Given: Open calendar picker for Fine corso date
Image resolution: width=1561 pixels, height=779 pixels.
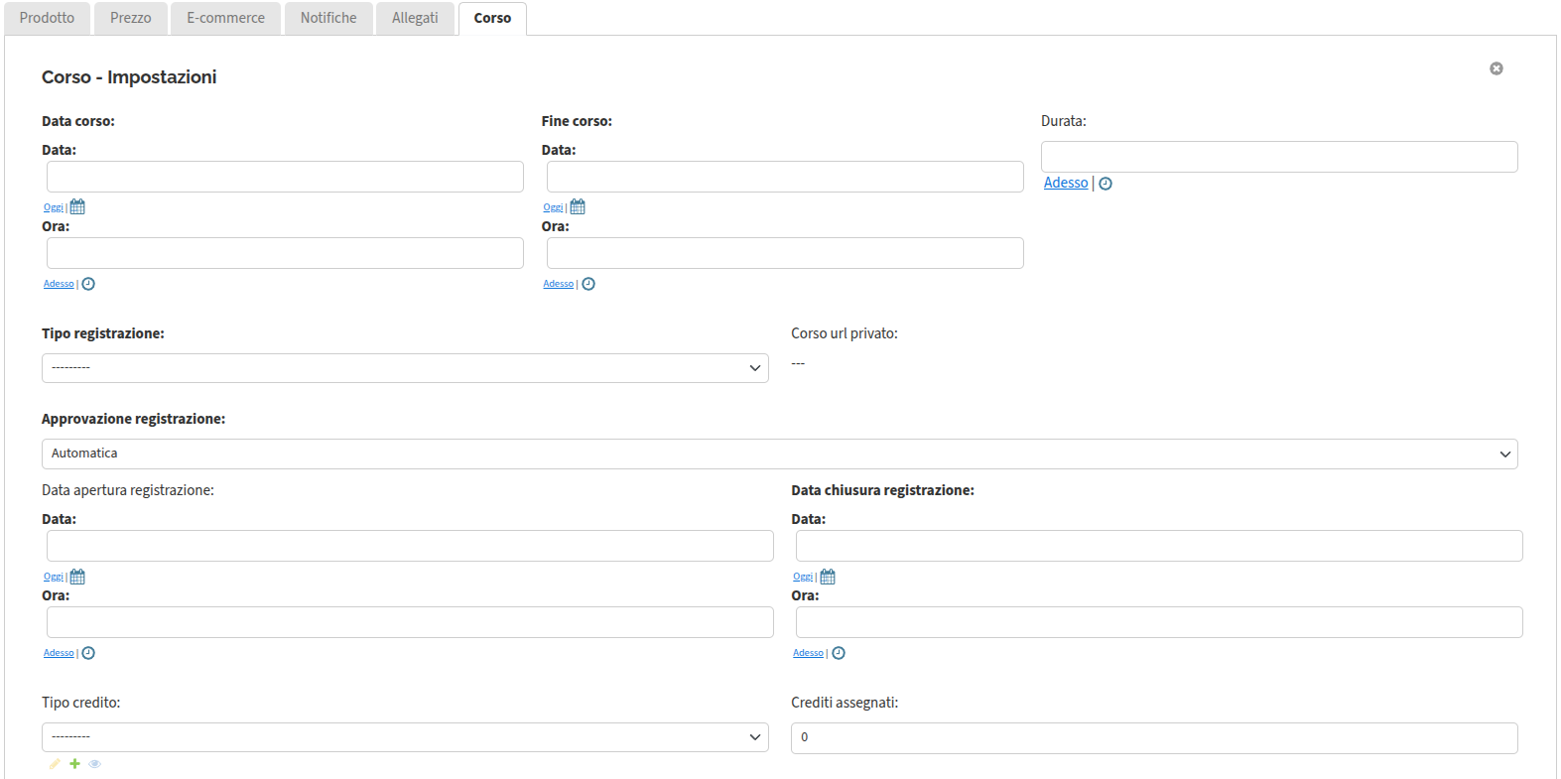Looking at the screenshot, I should (x=578, y=207).
